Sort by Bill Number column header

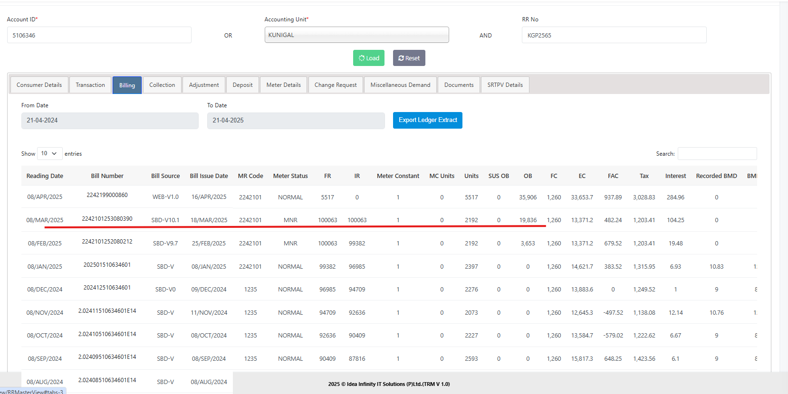tap(107, 176)
